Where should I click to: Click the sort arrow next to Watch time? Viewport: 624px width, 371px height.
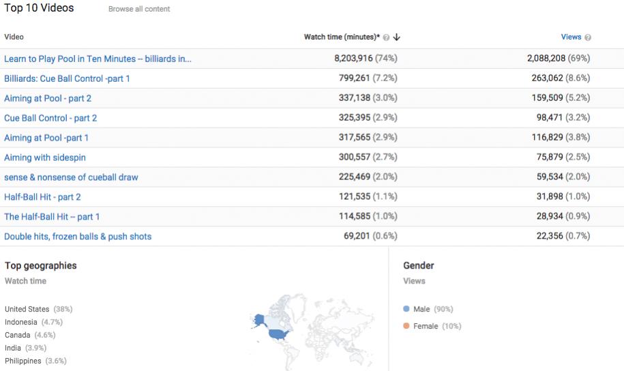click(x=396, y=38)
